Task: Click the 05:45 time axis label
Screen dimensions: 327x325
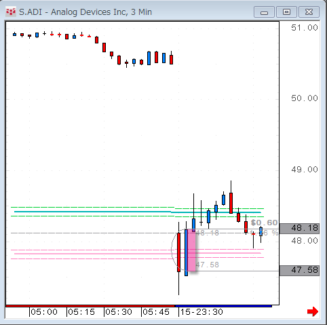Action: pos(156,312)
